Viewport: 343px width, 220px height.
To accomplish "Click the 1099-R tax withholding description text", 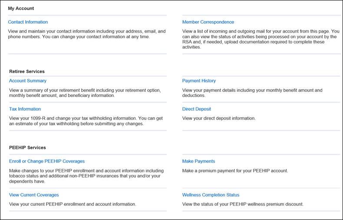I will [x=86, y=121].
